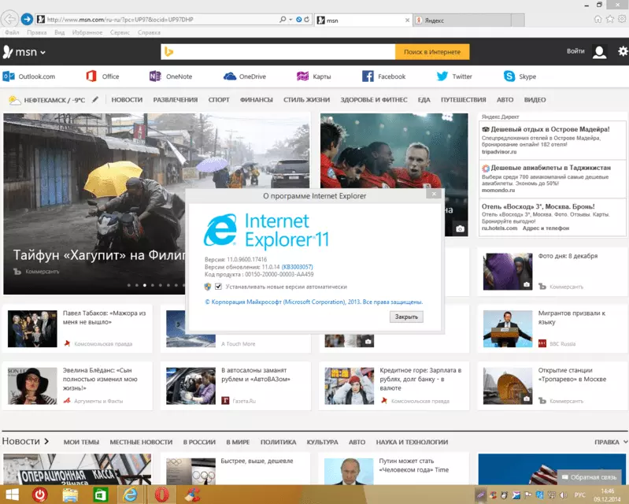Click the Поиск в Интернете search button

pyautogui.click(x=432, y=52)
